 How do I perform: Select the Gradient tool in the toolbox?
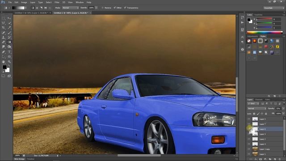pos(9,42)
